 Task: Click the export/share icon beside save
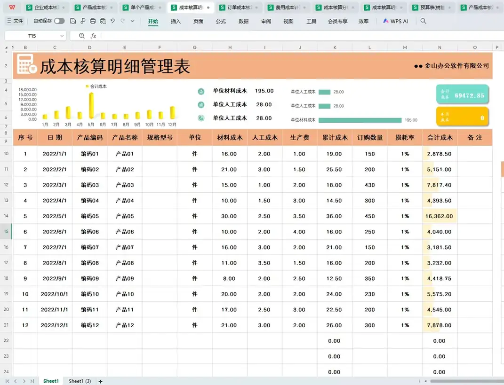[x=83, y=21]
